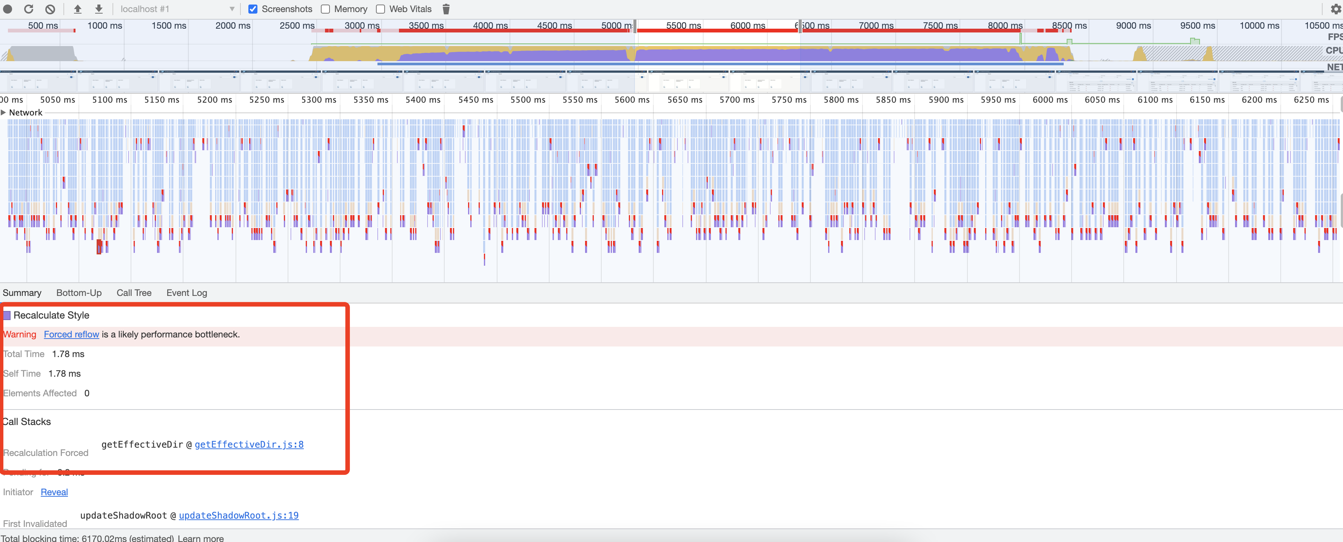Load a saved profile via upload icon
The width and height of the screenshot is (1343, 542).
point(77,9)
